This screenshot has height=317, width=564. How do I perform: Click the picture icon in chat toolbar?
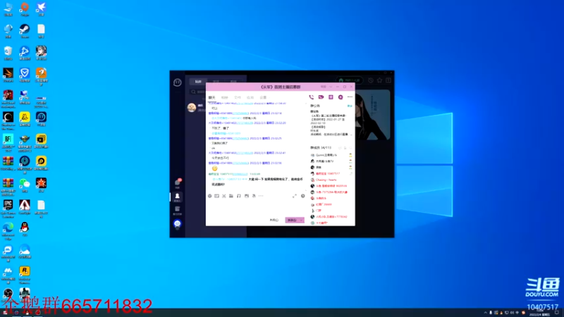[x=247, y=196]
